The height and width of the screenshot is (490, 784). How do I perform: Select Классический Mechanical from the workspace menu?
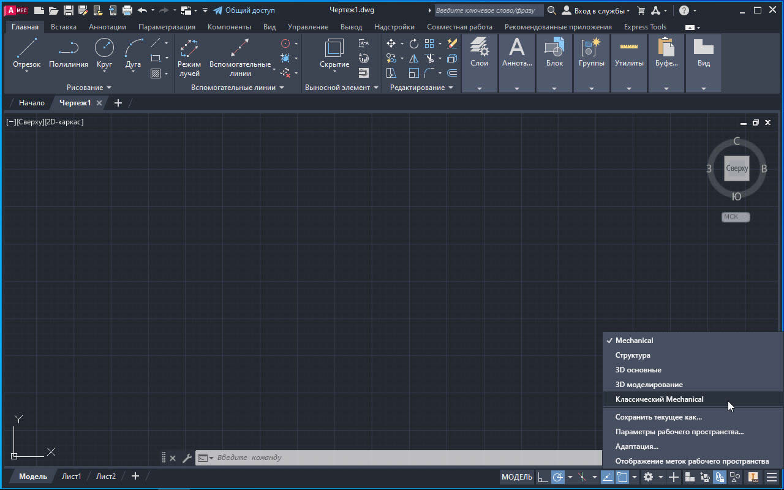point(660,399)
